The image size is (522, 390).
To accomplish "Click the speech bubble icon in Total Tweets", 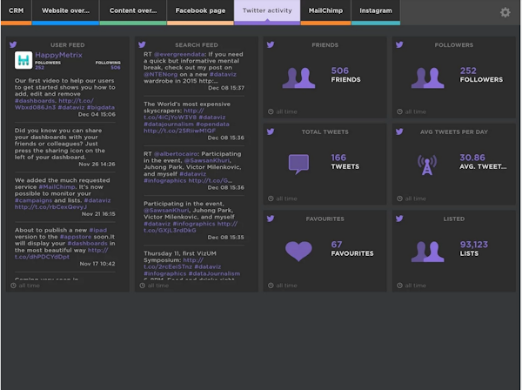I will [x=298, y=165].
